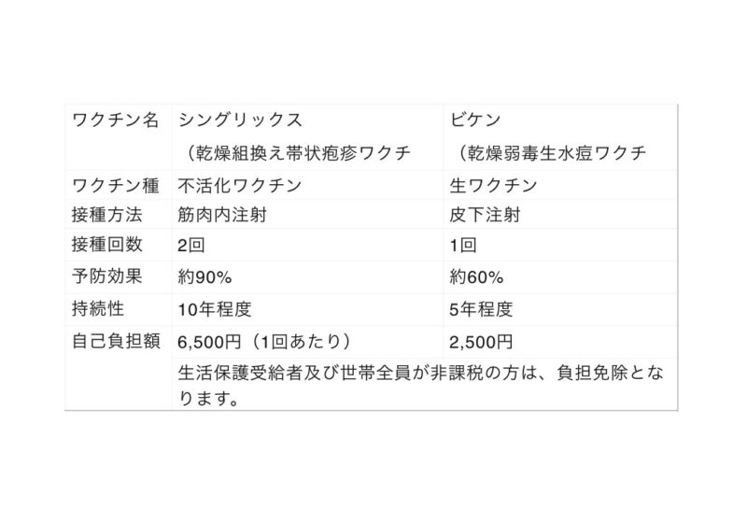
Task: Select the 乾燥組換え帯状疱疹ワクチ description text
Action: (x=299, y=152)
